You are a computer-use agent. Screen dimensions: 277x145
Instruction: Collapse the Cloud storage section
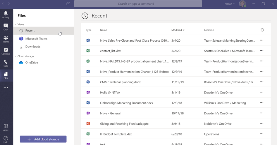pos(16,56)
